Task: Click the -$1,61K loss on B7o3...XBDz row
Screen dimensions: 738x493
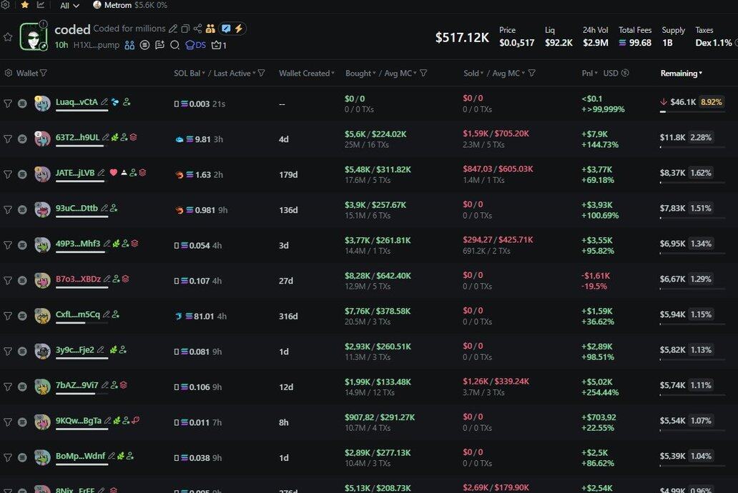Action: pos(596,276)
